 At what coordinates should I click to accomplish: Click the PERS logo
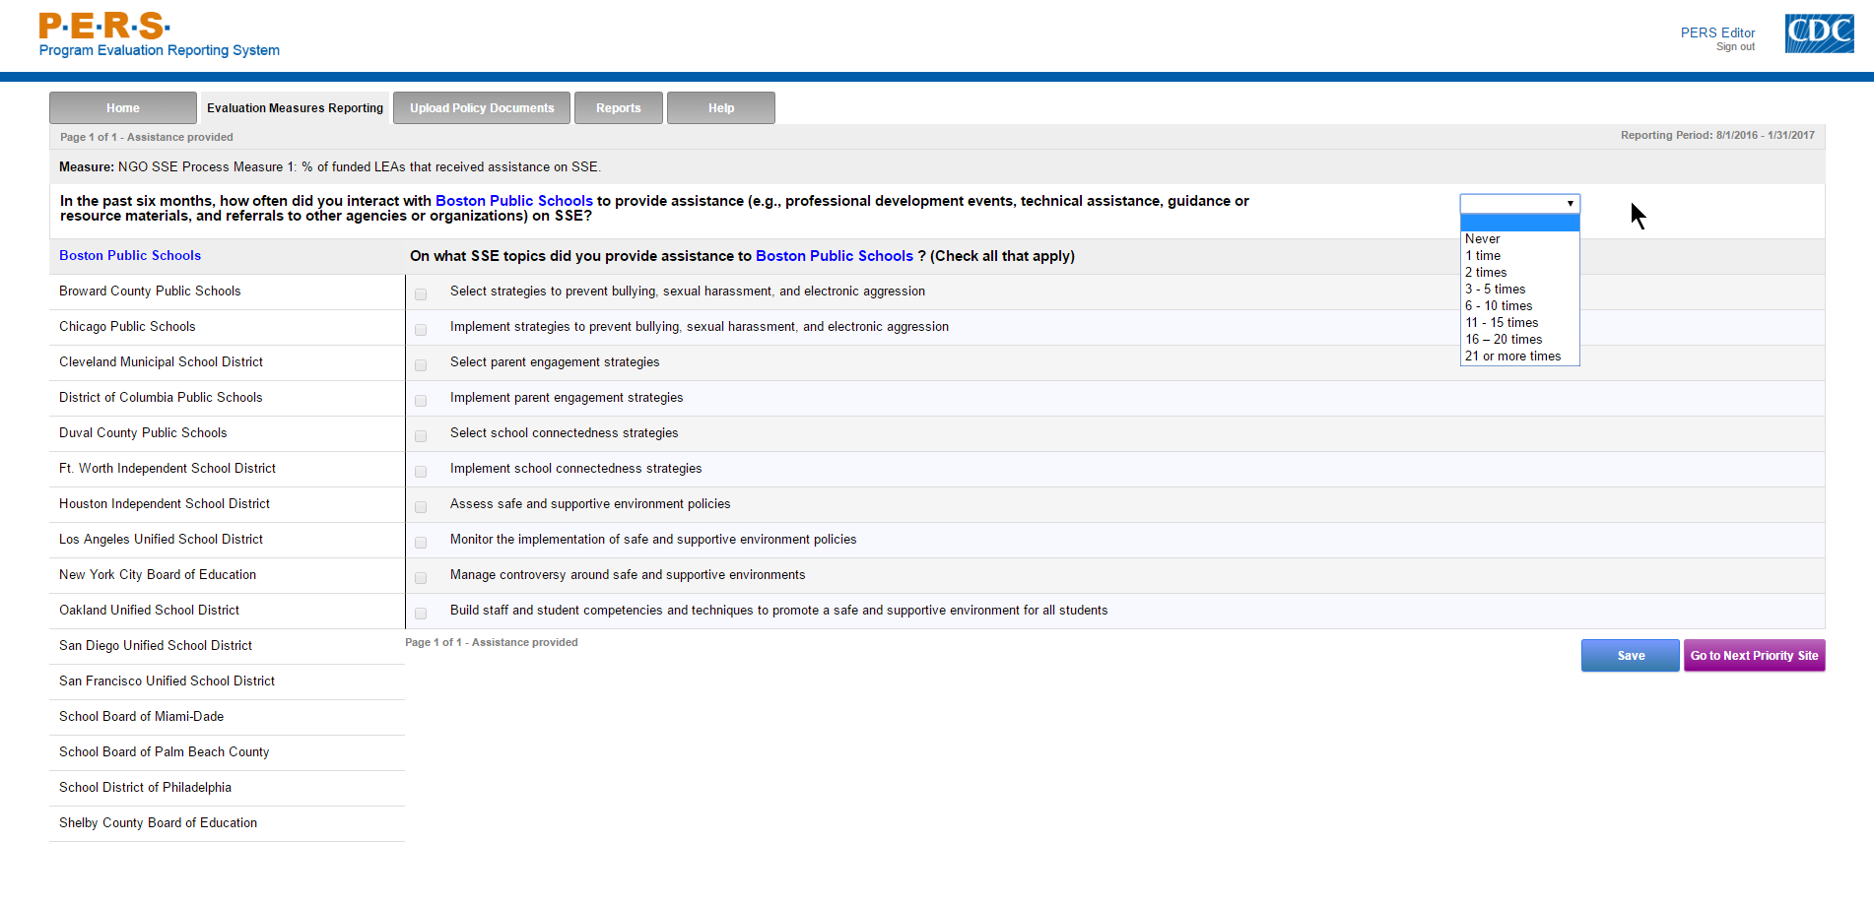click(x=159, y=35)
